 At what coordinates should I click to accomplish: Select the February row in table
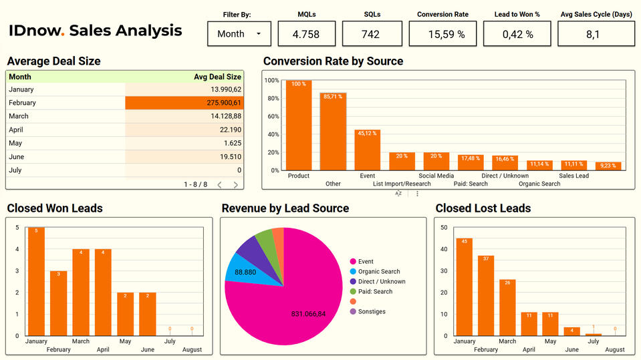125,103
